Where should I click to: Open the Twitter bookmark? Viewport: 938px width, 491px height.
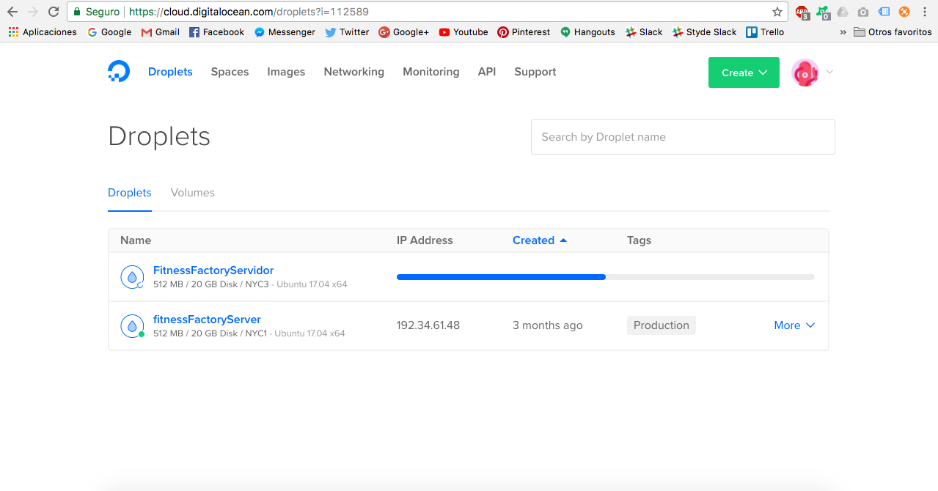tap(347, 32)
